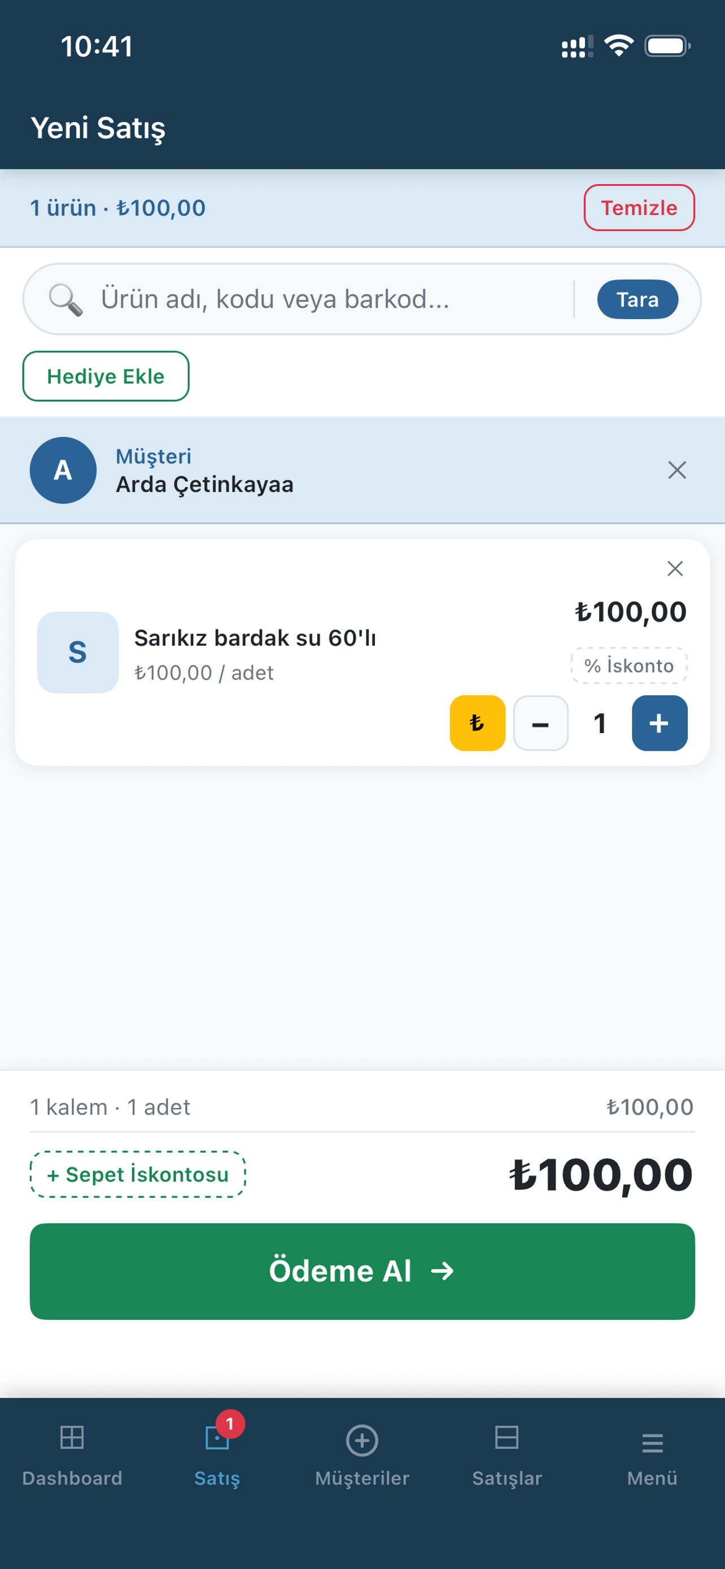Apply a percentage discount via % İskonto
Image resolution: width=725 pixels, height=1569 pixels.
tap(630, 665)
